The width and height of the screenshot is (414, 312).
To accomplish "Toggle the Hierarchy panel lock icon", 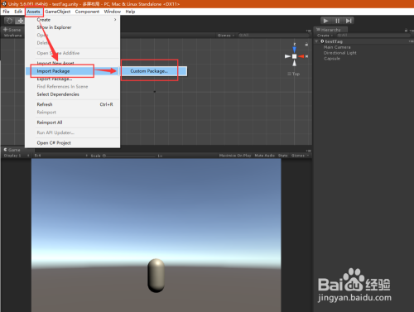I will click(x=406, y=30).
